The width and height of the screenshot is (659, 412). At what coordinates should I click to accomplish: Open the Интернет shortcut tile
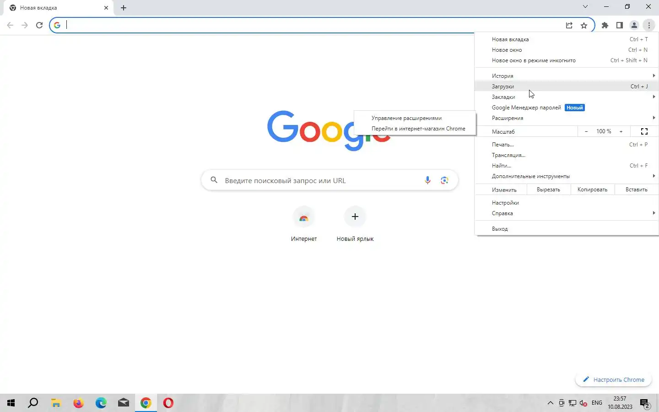(304, 224)
